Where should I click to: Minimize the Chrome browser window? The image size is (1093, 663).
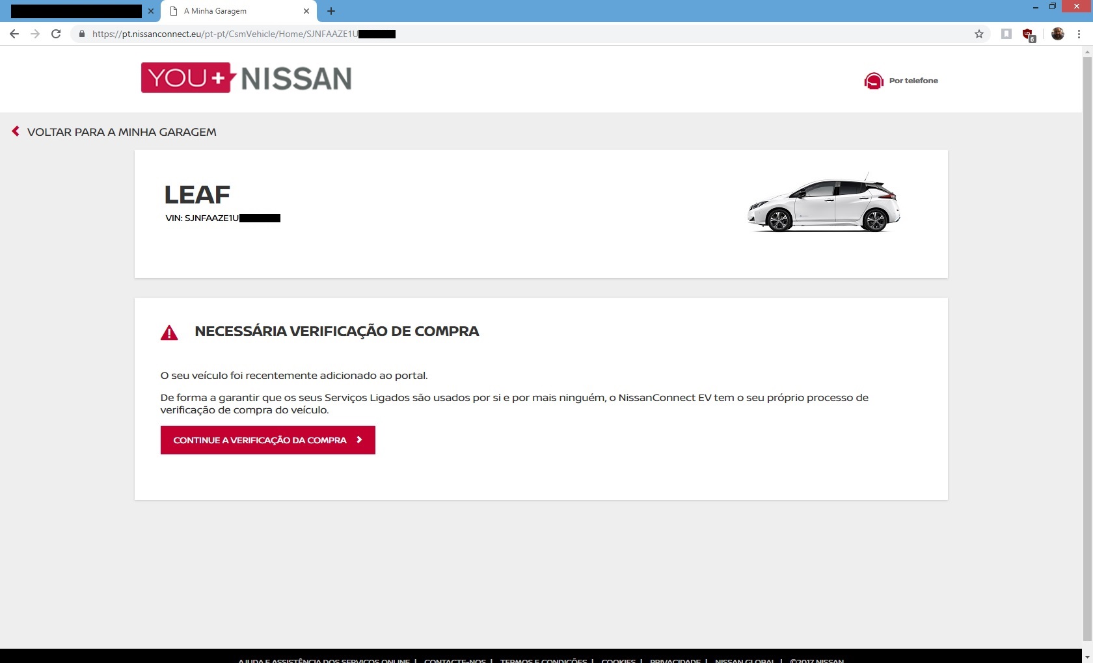pos(1035,6)
